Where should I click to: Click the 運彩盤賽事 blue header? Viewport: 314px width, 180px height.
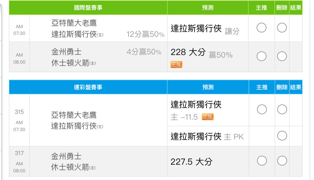pos(88,87)
